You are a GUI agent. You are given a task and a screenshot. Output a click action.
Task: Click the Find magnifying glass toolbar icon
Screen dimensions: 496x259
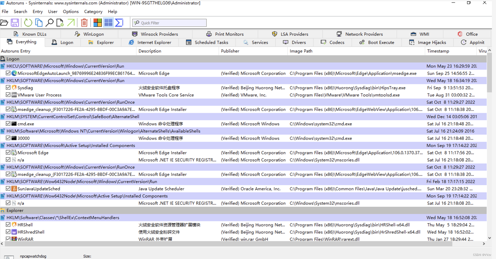(x=49, y=23)
